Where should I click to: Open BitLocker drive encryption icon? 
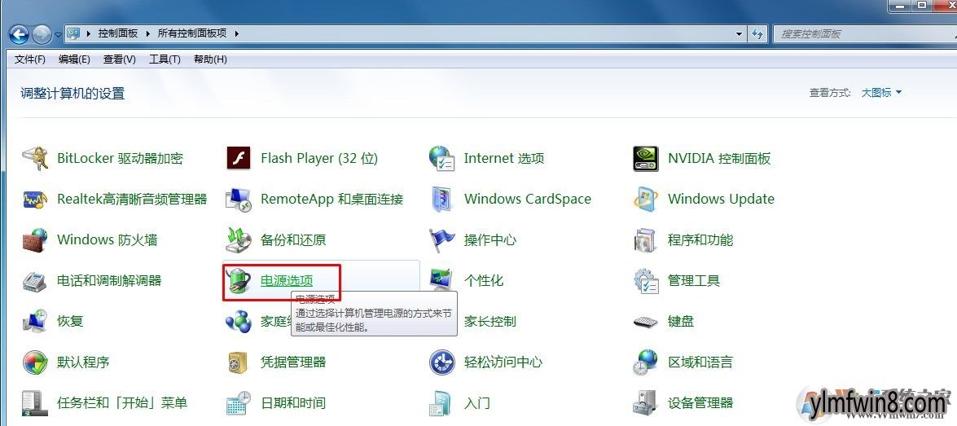(35, 159)
